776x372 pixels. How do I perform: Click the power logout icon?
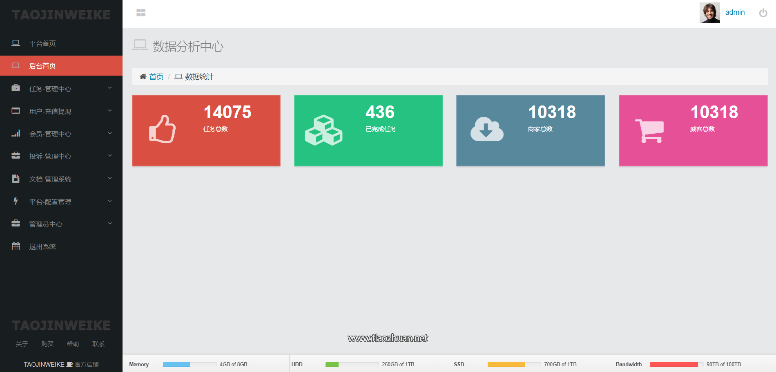(x=763, y=13)
